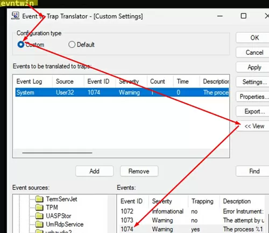Sort the top list by Event ID header
This screenshot has width=269, height=233.
[x=100, y=82]
